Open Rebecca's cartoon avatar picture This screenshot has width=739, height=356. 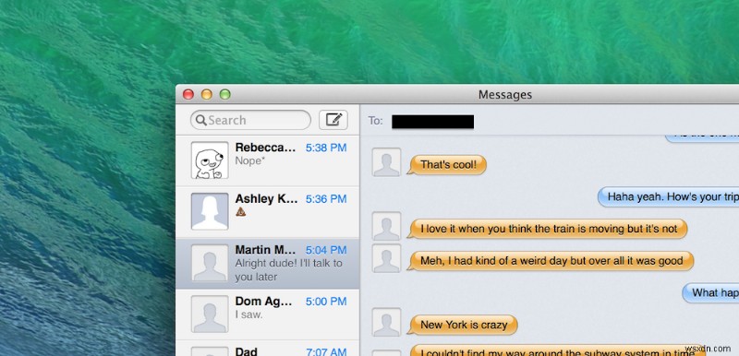(x=210, y=160)
